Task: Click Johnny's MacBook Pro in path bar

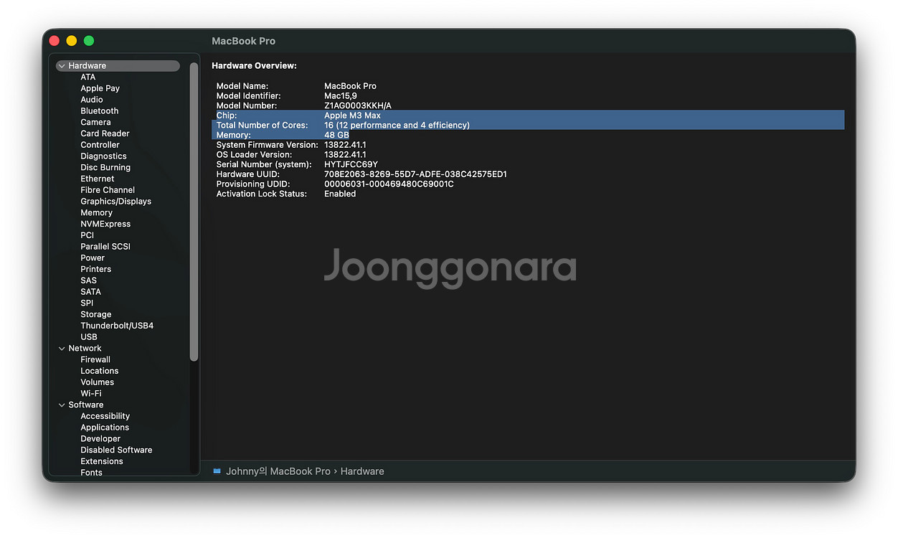Action: 278,471
